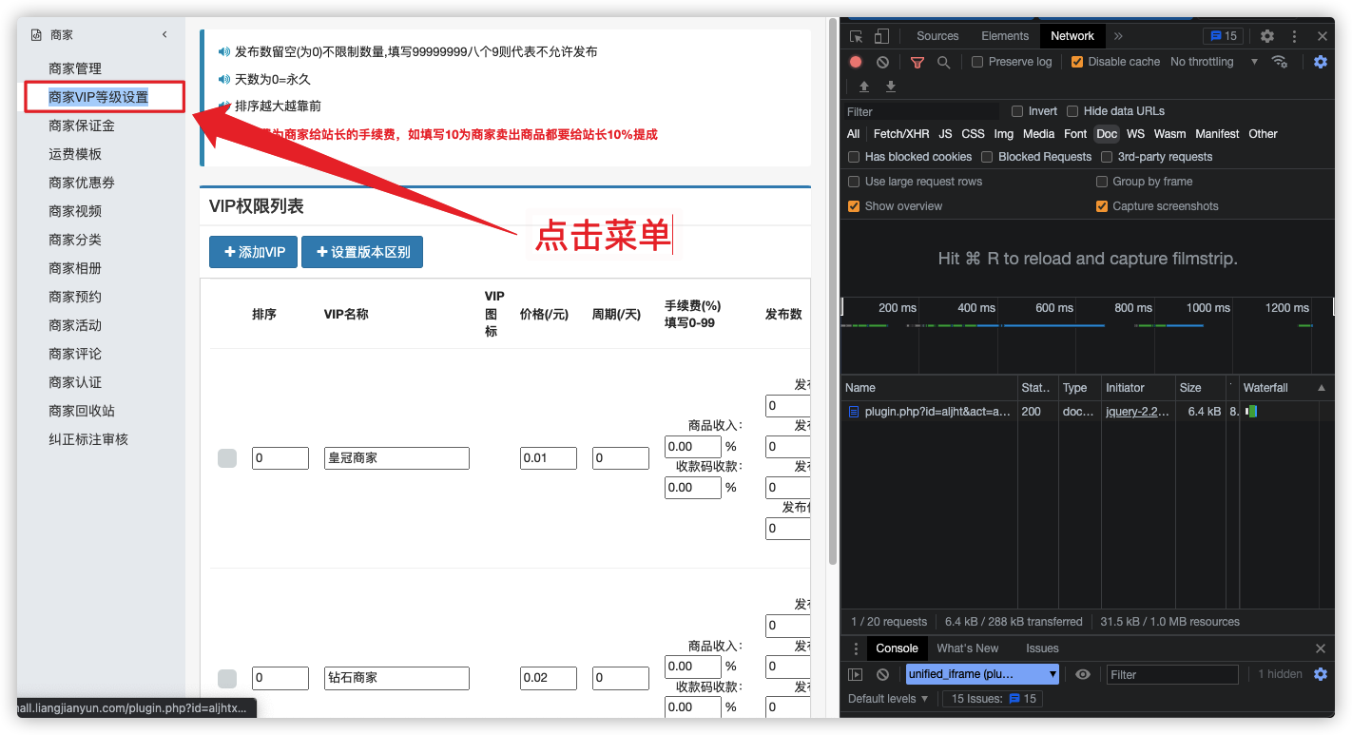Close the DevTools panel
Viewport: 1352px width, 735px height.
(1323, 36)
